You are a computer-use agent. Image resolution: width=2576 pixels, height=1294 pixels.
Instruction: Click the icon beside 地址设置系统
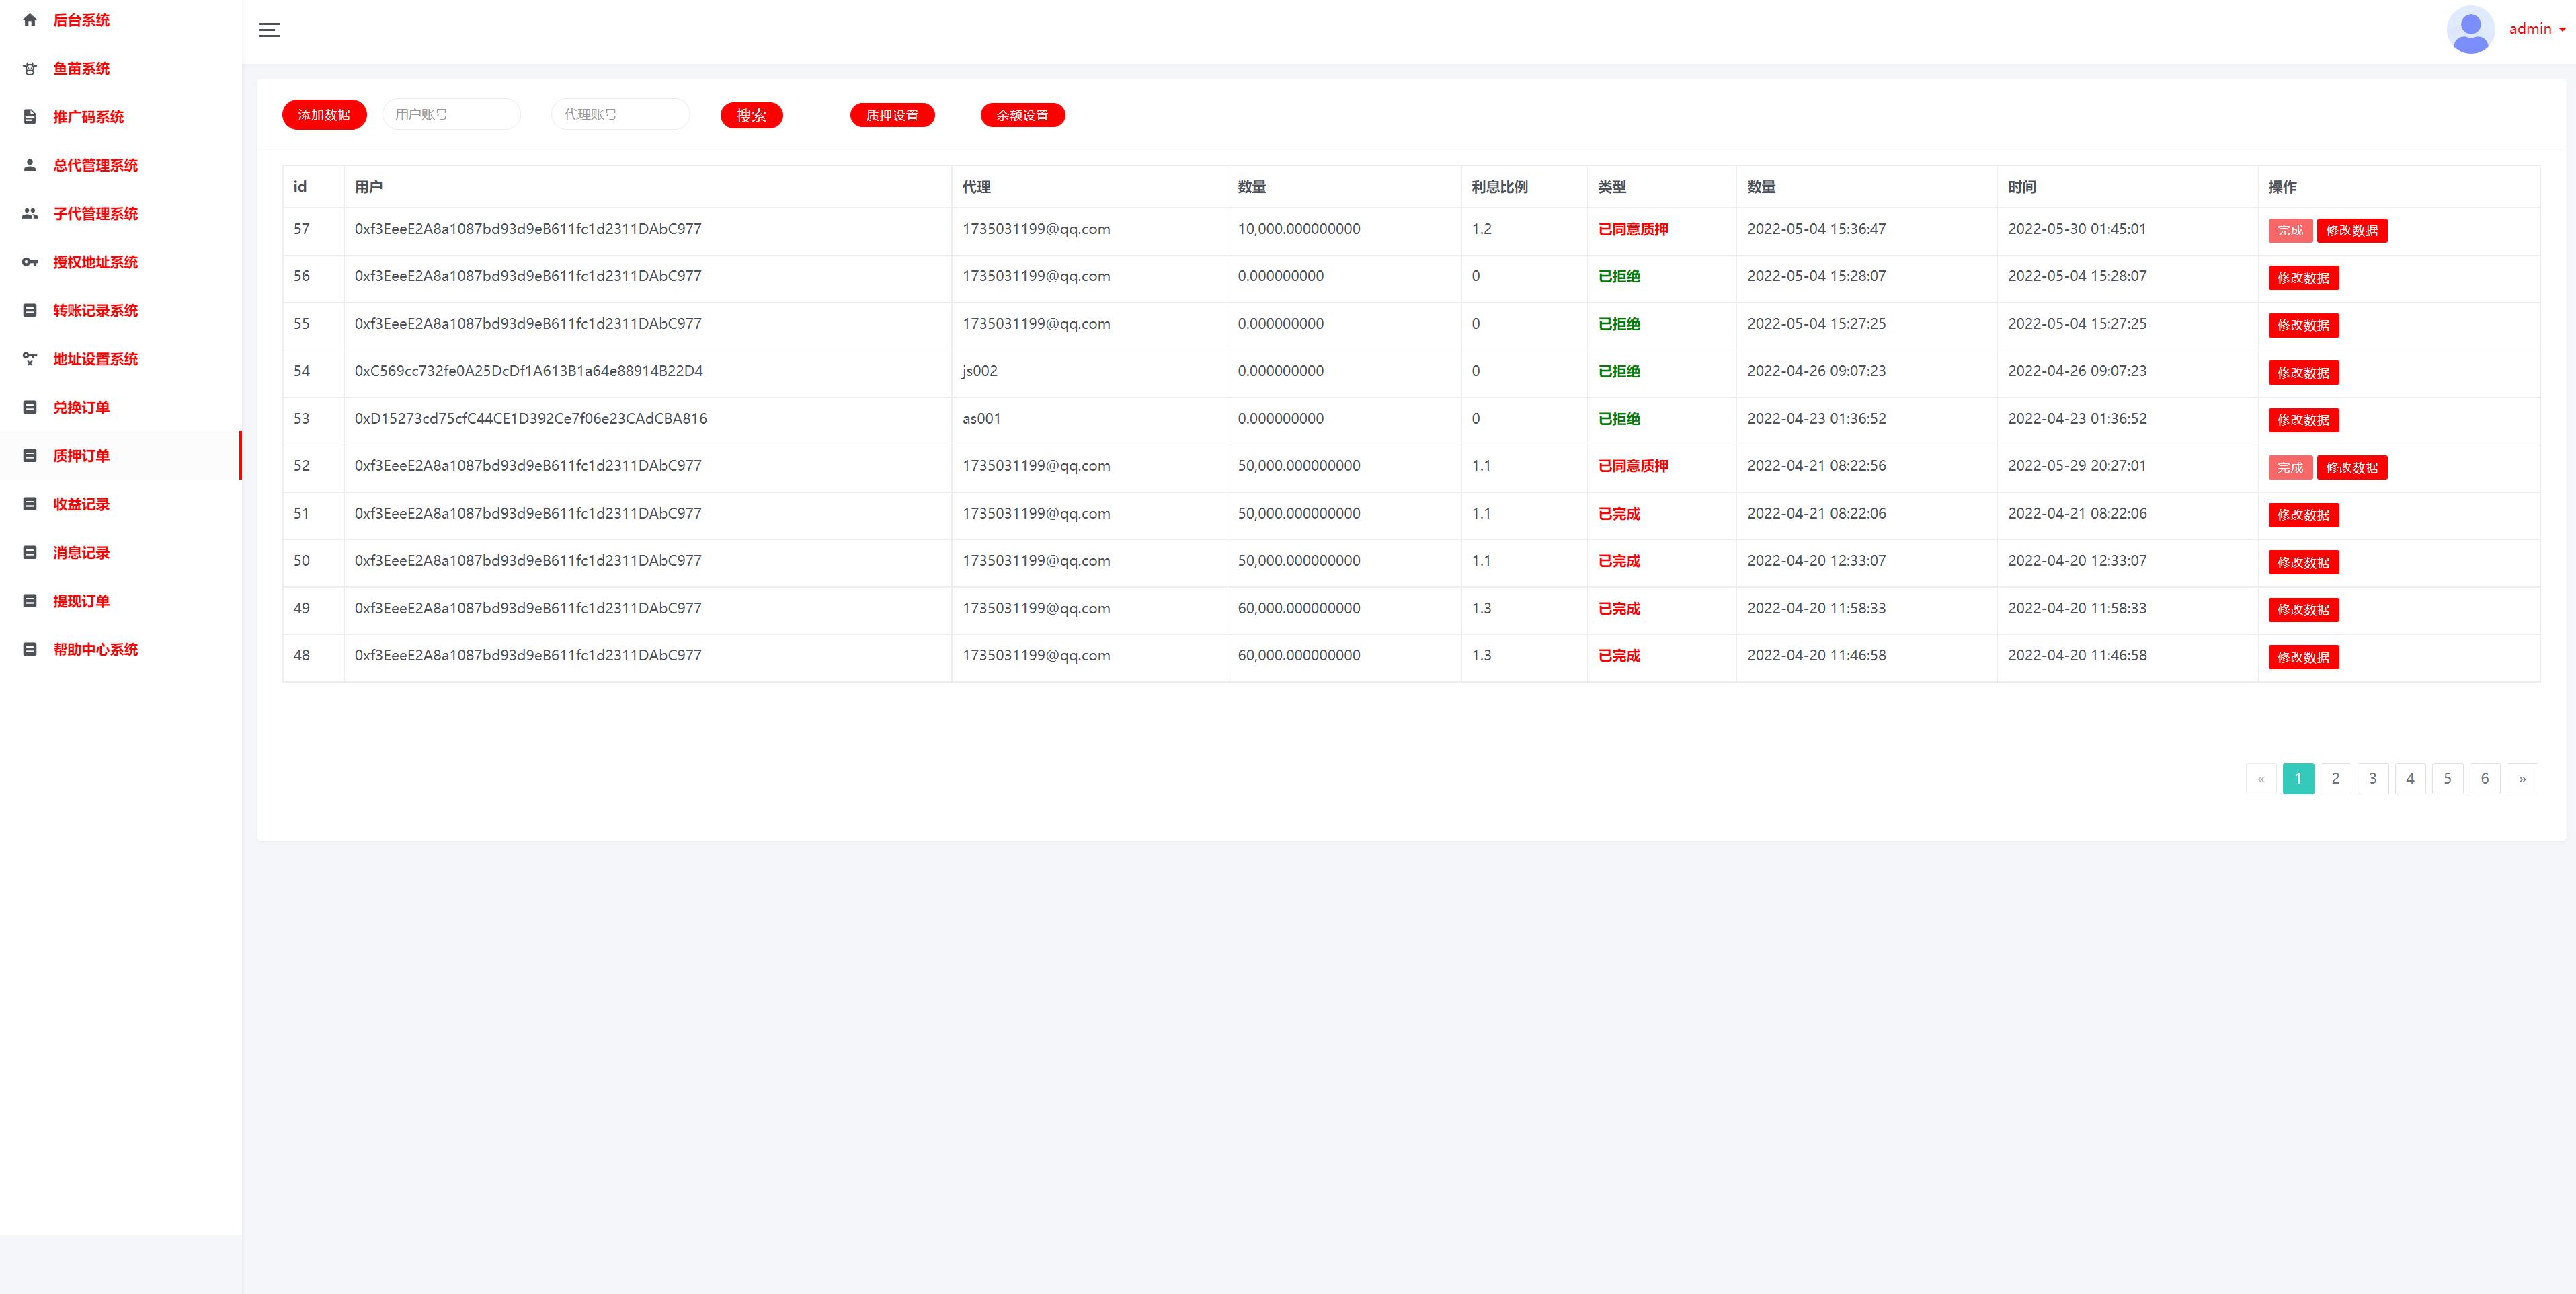point(30,359)
